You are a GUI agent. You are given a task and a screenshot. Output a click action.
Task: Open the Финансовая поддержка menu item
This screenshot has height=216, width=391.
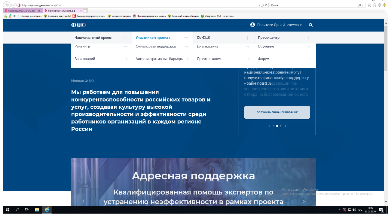tap(155, 47)
